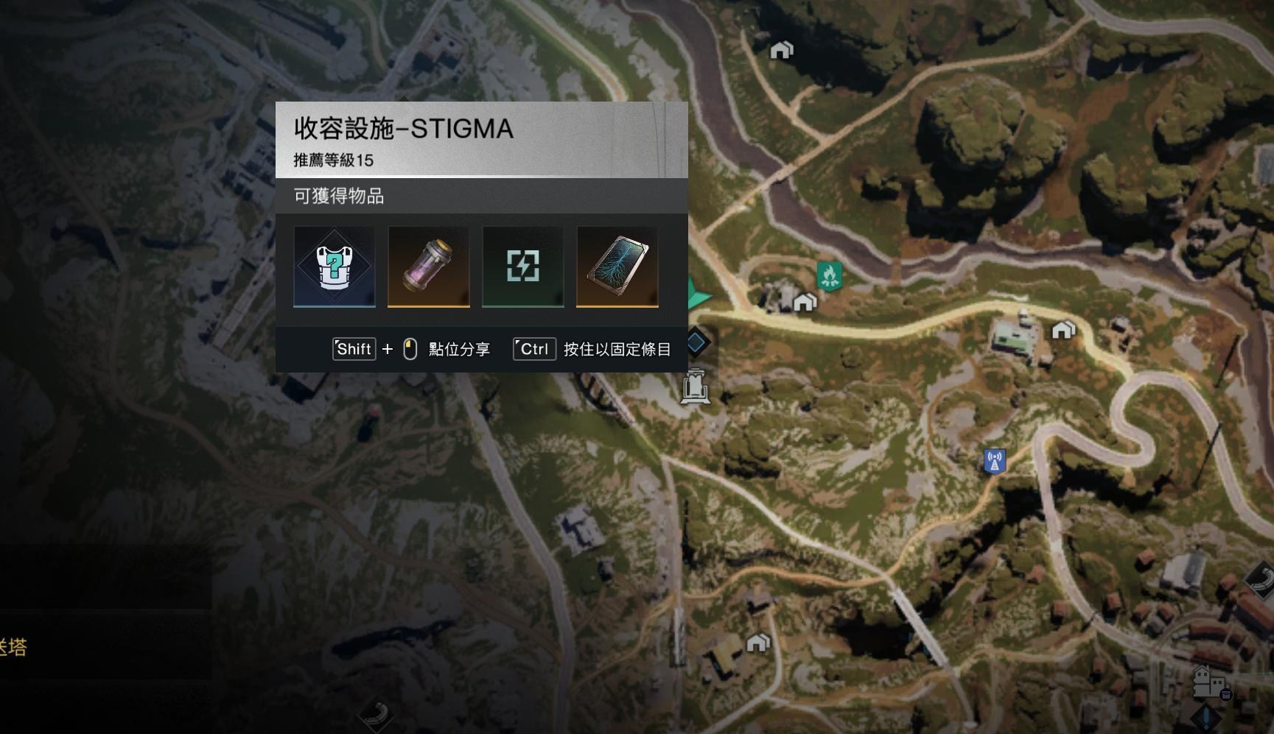Viewport: 1274px width, 734px height.
Task: Click the teal player arrow marker
Action: pyautogui.click(x=699, y=294)
